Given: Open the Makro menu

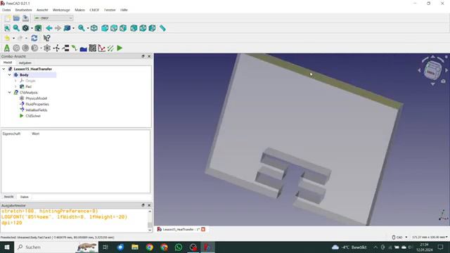Looking at the screenshot, I should (x=79, y=10).
